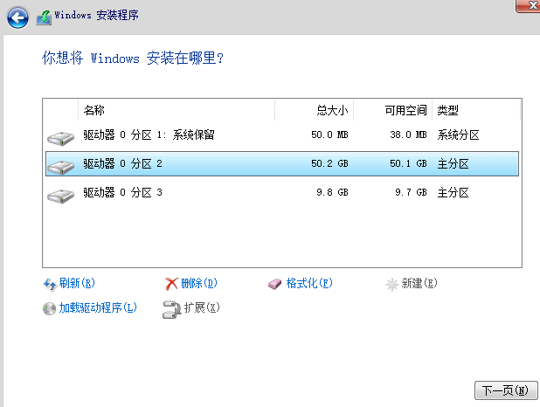The image size is (540, 407).
Task: Click the drive icon for partition 2
Action: pos(60,164)
